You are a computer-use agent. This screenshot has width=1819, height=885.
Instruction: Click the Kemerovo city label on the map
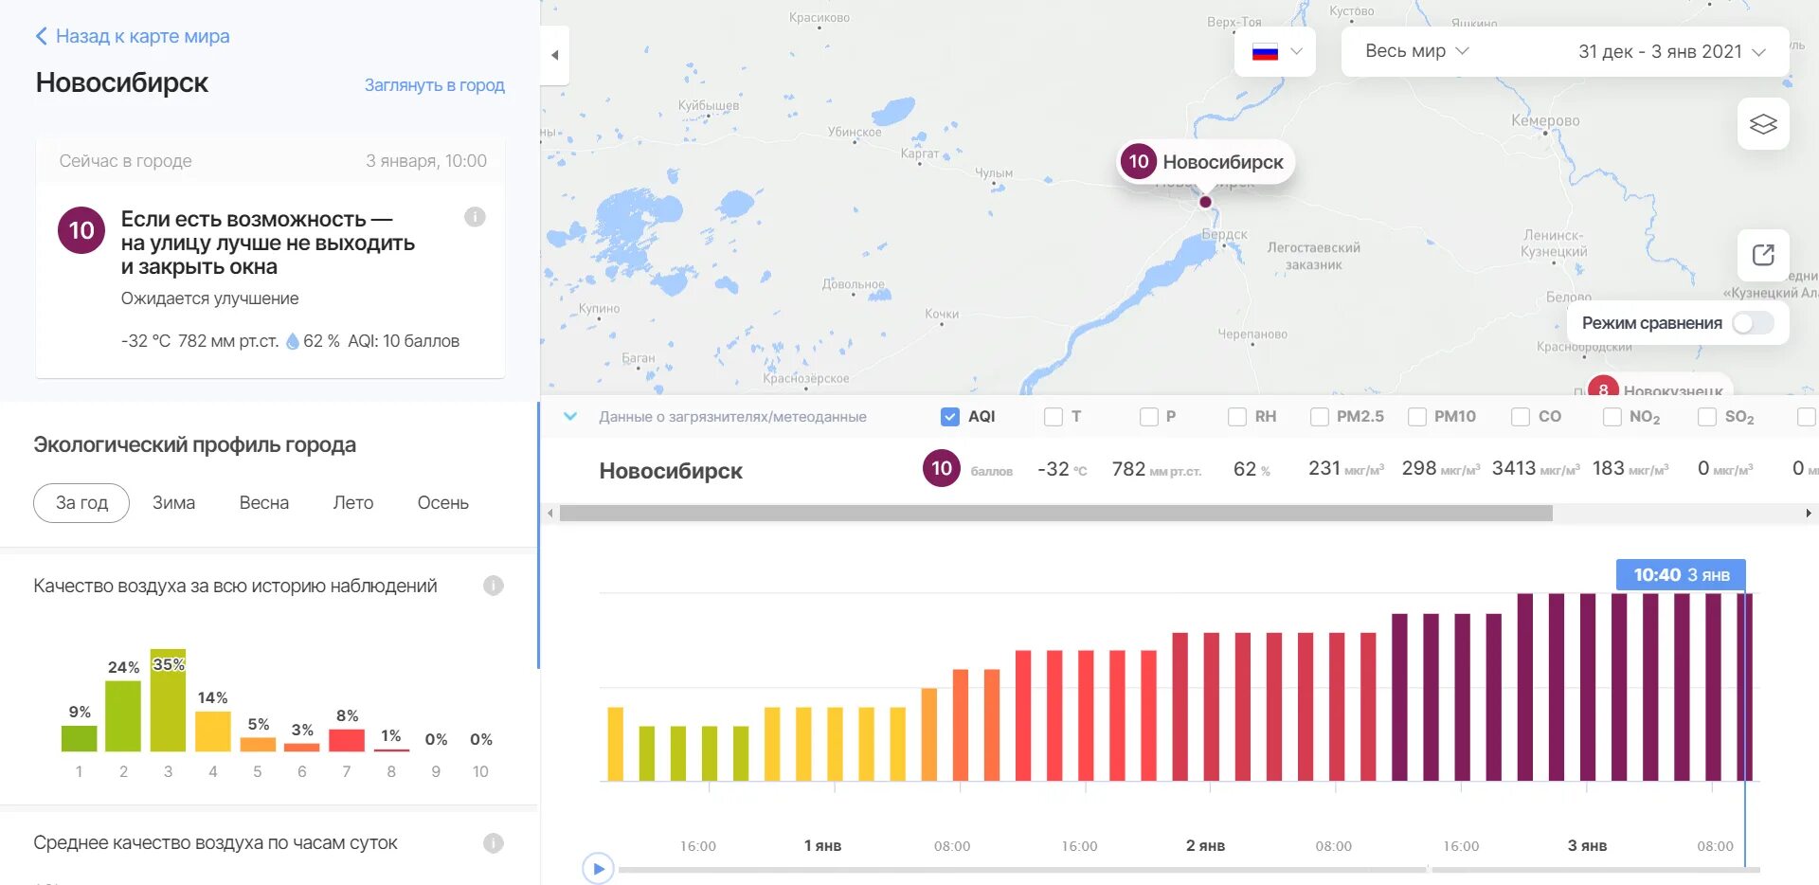(x=1545, y=120)
